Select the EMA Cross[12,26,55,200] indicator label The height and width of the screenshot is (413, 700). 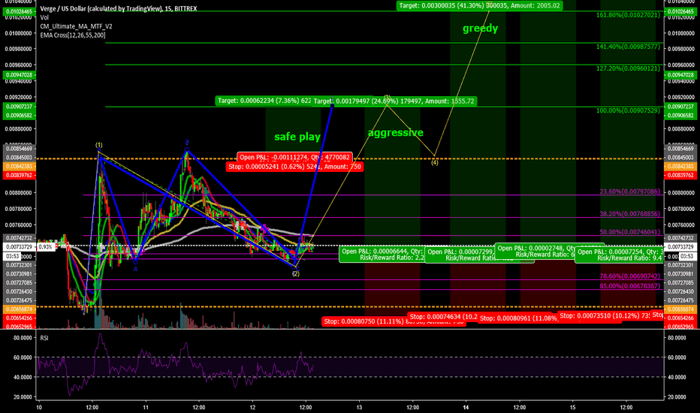[72, 35]
